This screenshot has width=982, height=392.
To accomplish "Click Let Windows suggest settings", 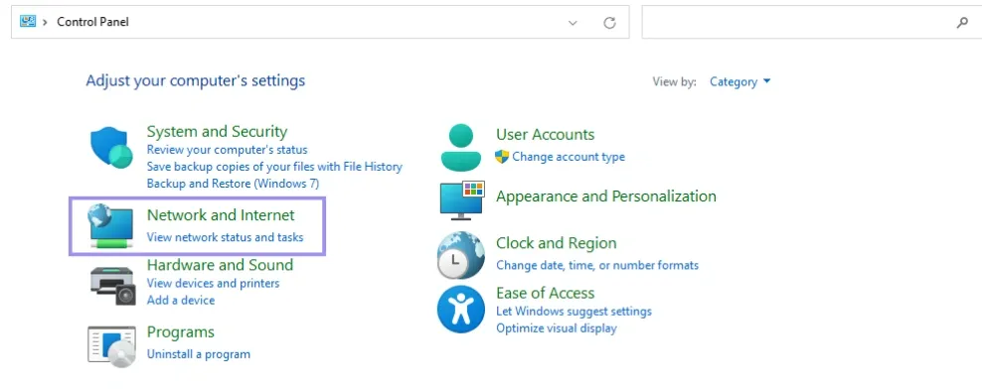I will 573,312.
